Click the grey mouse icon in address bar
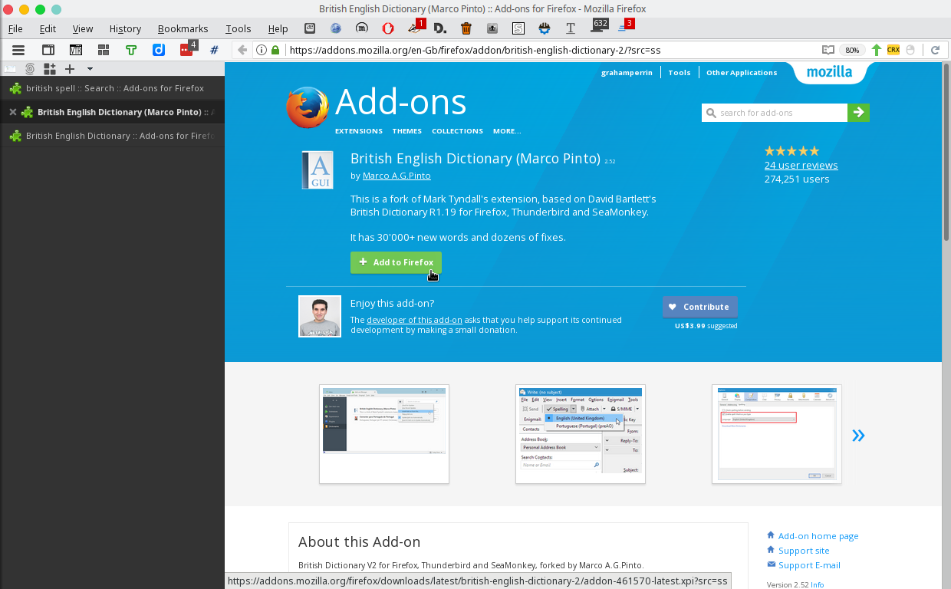The height and width of the screenshot is (589, 951). point(910,50)
